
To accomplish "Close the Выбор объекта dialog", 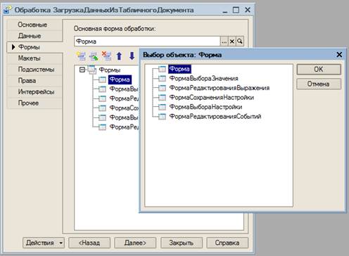I will click(x=339, y=55).
